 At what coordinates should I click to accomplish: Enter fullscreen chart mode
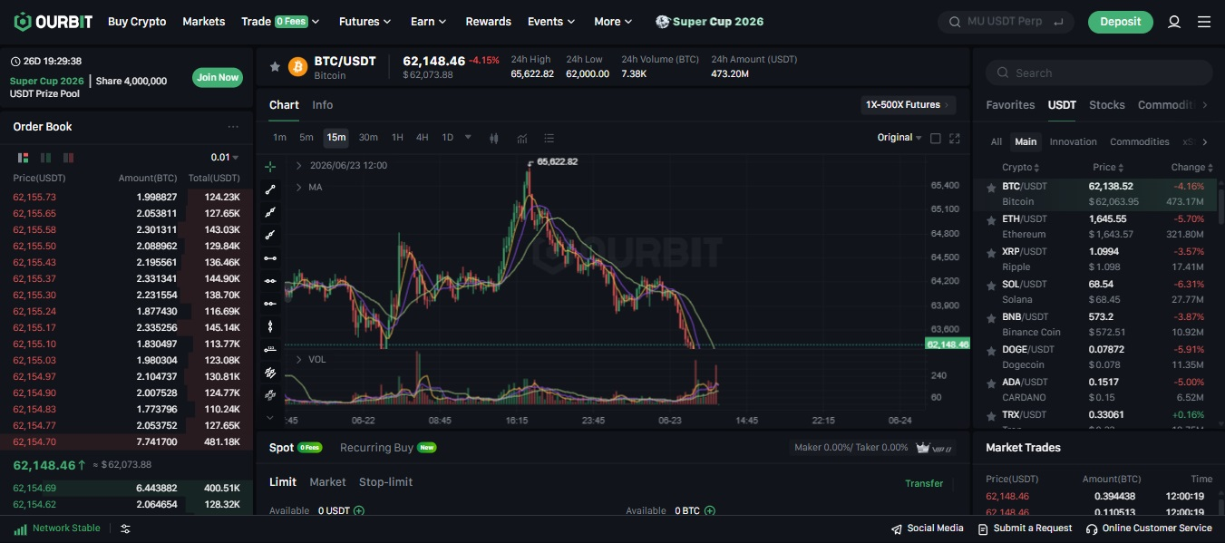pos(954,138)
